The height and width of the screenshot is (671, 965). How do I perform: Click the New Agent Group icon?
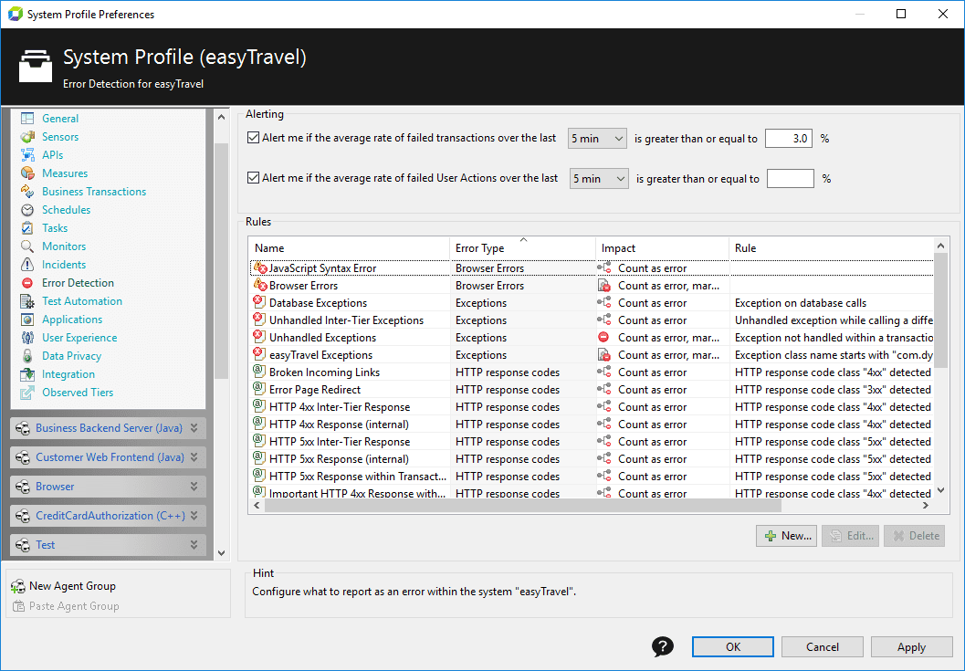(18, 586)
